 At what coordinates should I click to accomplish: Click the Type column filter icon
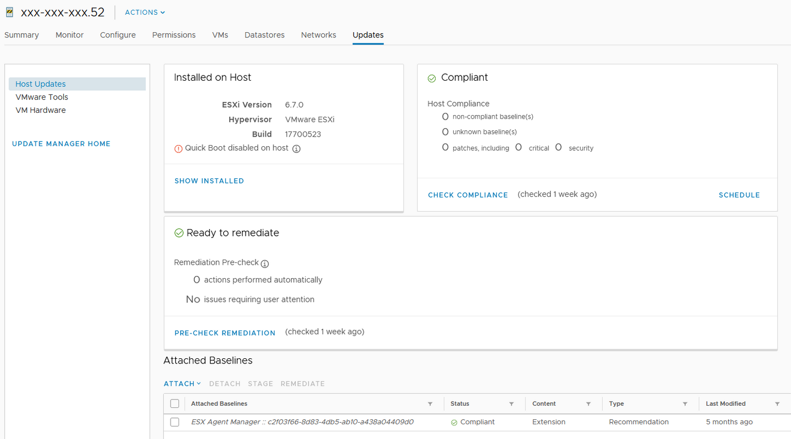tap(685, 404)
